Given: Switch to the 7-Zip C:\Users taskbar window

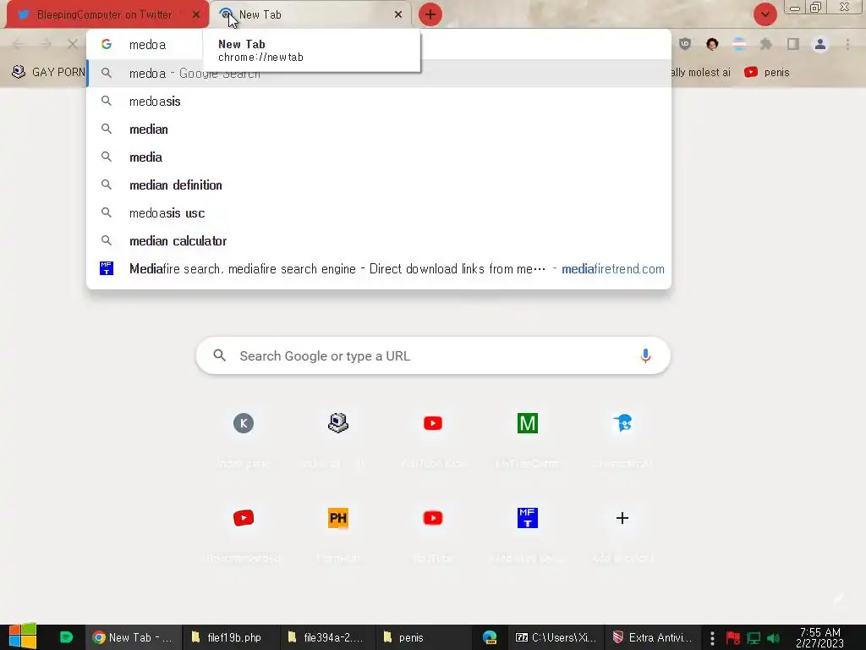Looking at the screenshot, I should click(556, 637).
